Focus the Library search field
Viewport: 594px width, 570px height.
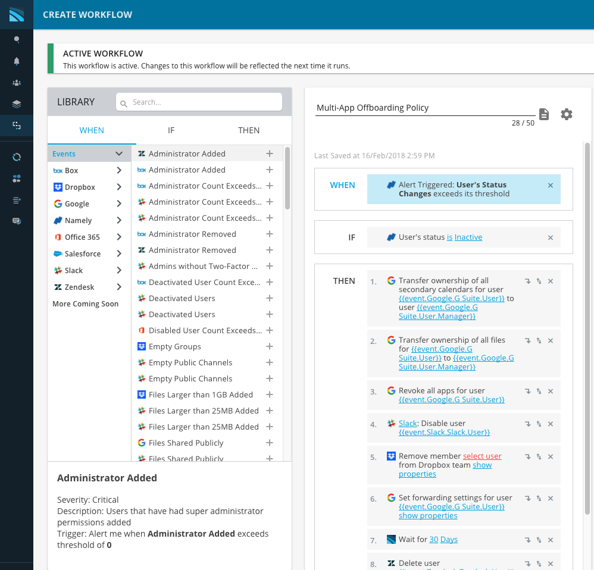tap(199, 102)
